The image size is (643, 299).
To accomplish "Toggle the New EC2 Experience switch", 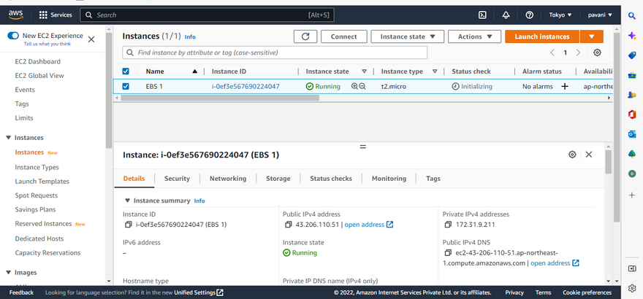I will (13, 36).
